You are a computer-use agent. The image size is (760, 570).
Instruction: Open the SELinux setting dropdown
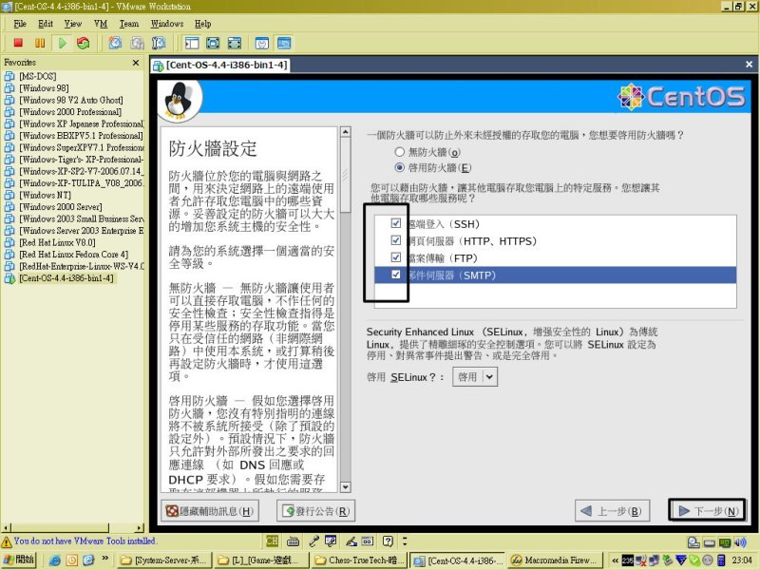(x=475, y=376)
